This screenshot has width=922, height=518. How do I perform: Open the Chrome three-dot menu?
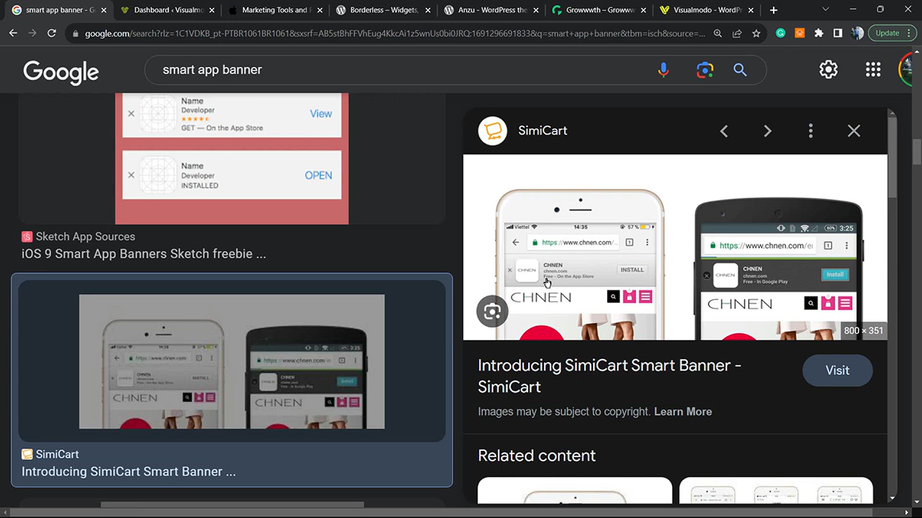(909, 33)
